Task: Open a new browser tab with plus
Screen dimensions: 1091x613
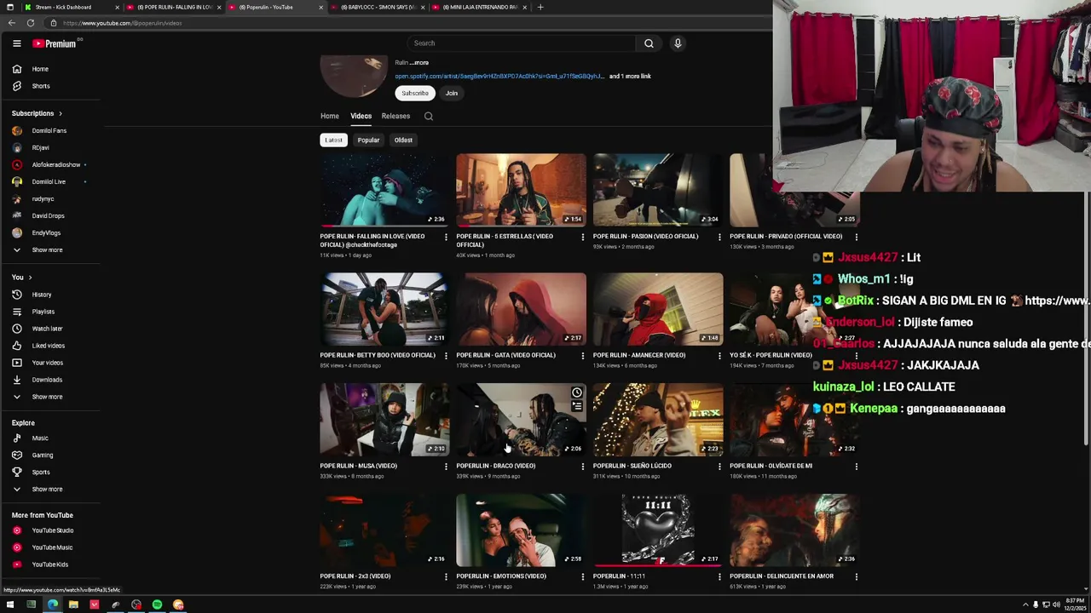Action: (x=540, y=7)
